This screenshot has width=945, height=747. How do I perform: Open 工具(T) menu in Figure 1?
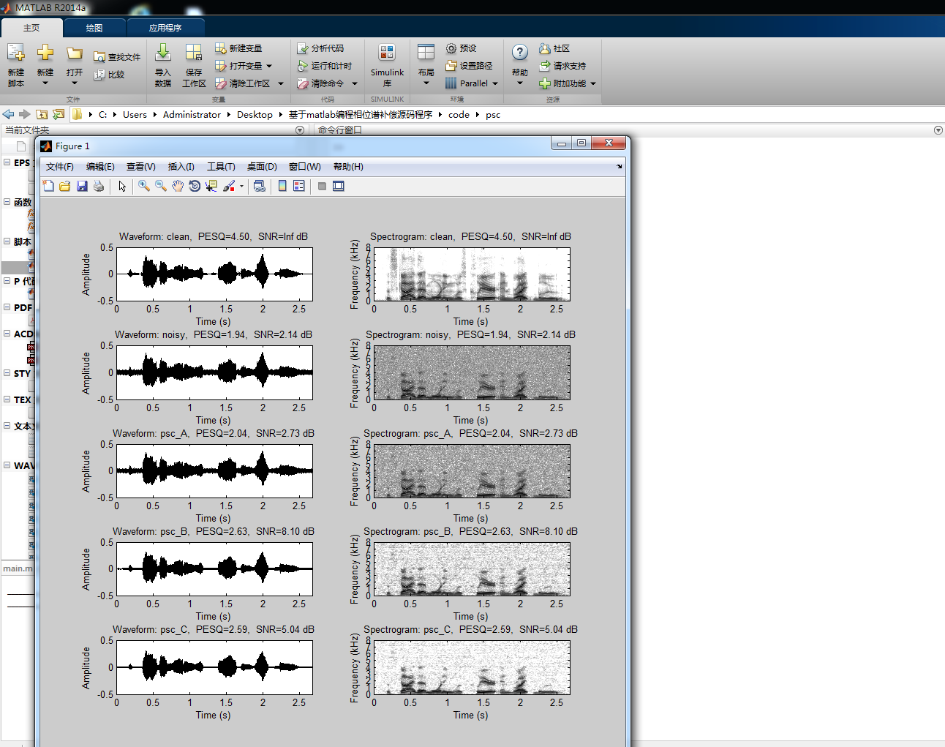click(x=221, y=167)
